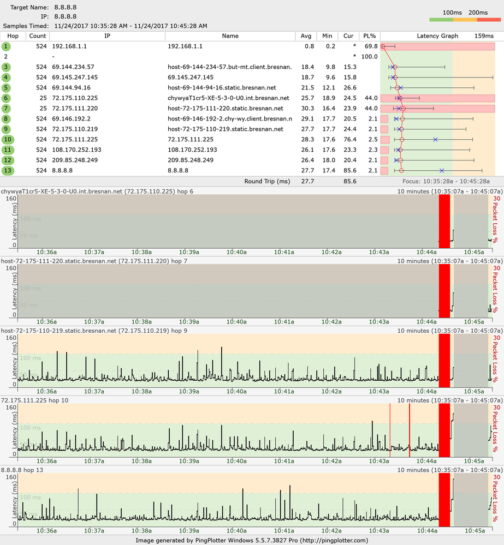Select IP cell 69.144.234.57
The width and height of the screenshot is (504, 545).
click(73, 67)
